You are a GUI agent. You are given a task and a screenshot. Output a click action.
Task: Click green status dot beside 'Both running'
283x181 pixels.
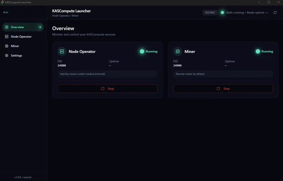point(222,12)
